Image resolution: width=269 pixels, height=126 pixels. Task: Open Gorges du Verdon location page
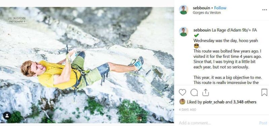pos(206,12)
